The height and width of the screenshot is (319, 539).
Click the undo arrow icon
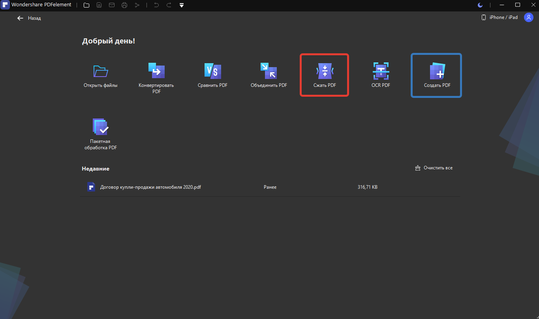pos(156,5)
